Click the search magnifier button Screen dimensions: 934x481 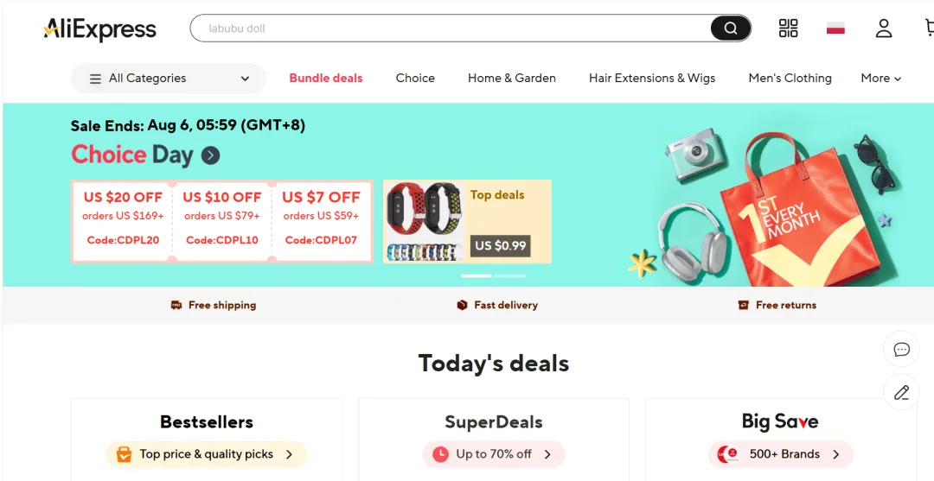click(x=731, y=28)
